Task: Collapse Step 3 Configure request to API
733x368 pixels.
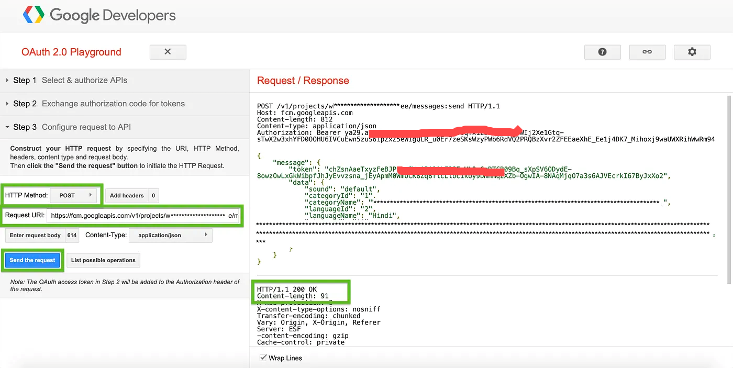Action: [125, 127]
